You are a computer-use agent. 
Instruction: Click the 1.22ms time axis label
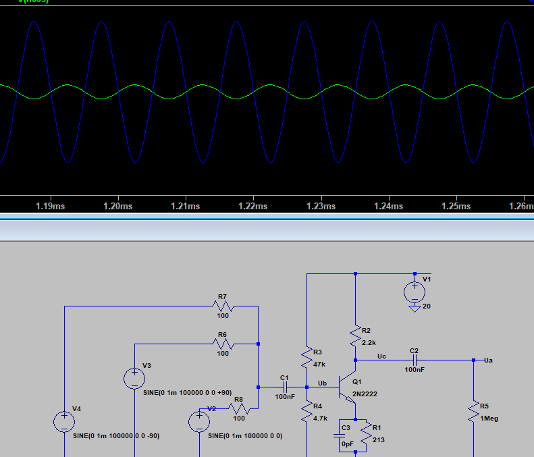click(x=252, y=207)
